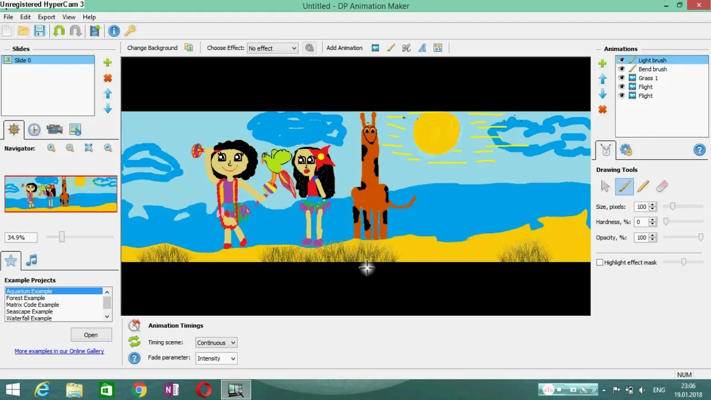711x400 pixels.
Task: Select the arrow pointer in Drawing Tools
Action: pos(605,187)
